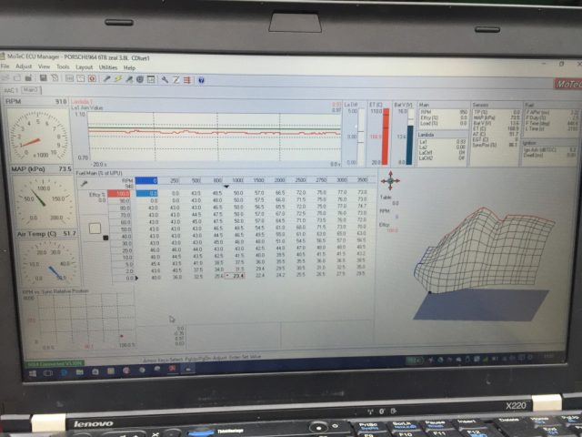Screen dimensions: 582x437
Task: Click the red-framed toolbar icon
Action: pos(92,79)
